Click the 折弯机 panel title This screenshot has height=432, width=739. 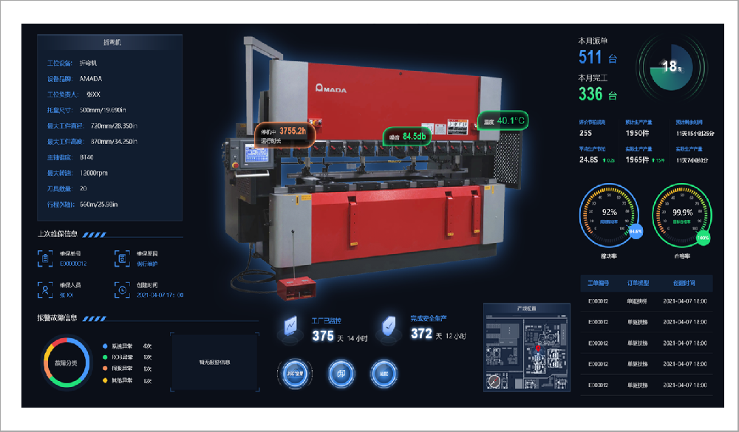112,42
